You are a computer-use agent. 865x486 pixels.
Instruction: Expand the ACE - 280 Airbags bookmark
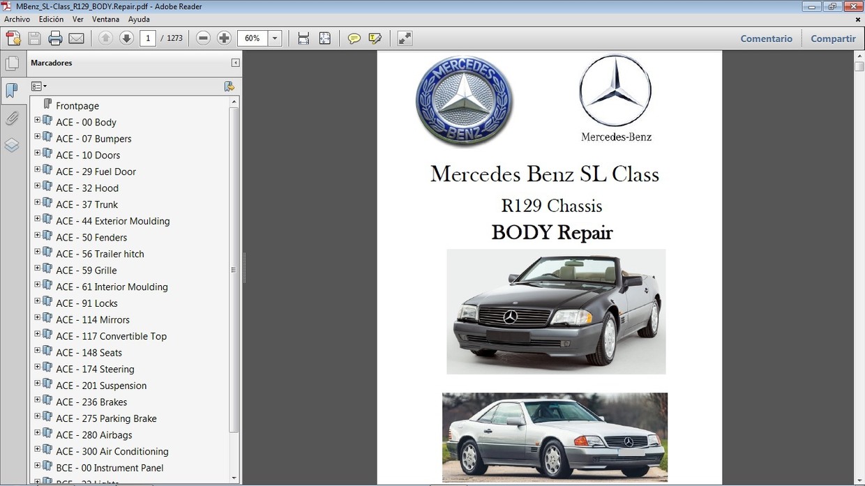coord(36,434)
